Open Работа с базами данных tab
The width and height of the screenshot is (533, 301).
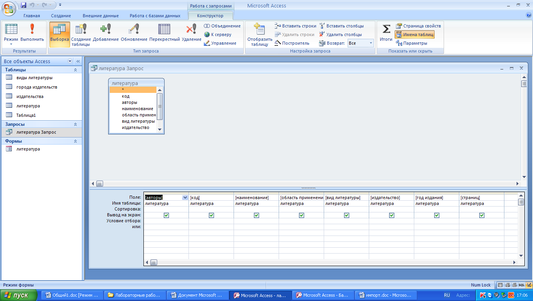tap(155, 16)
